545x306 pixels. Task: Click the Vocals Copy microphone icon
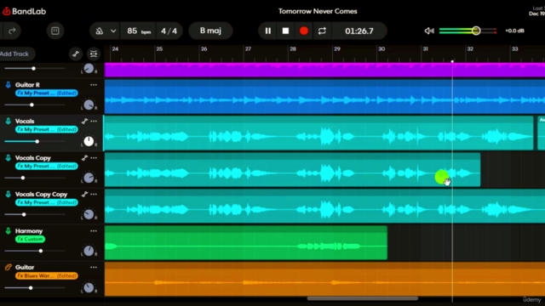click(x=8, y=158)
